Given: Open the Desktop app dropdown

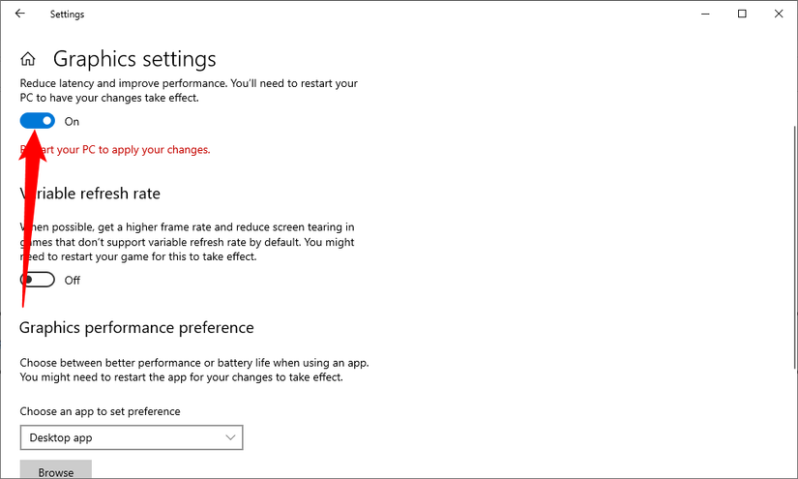Looking at the screenshot, I should [132, 437].
